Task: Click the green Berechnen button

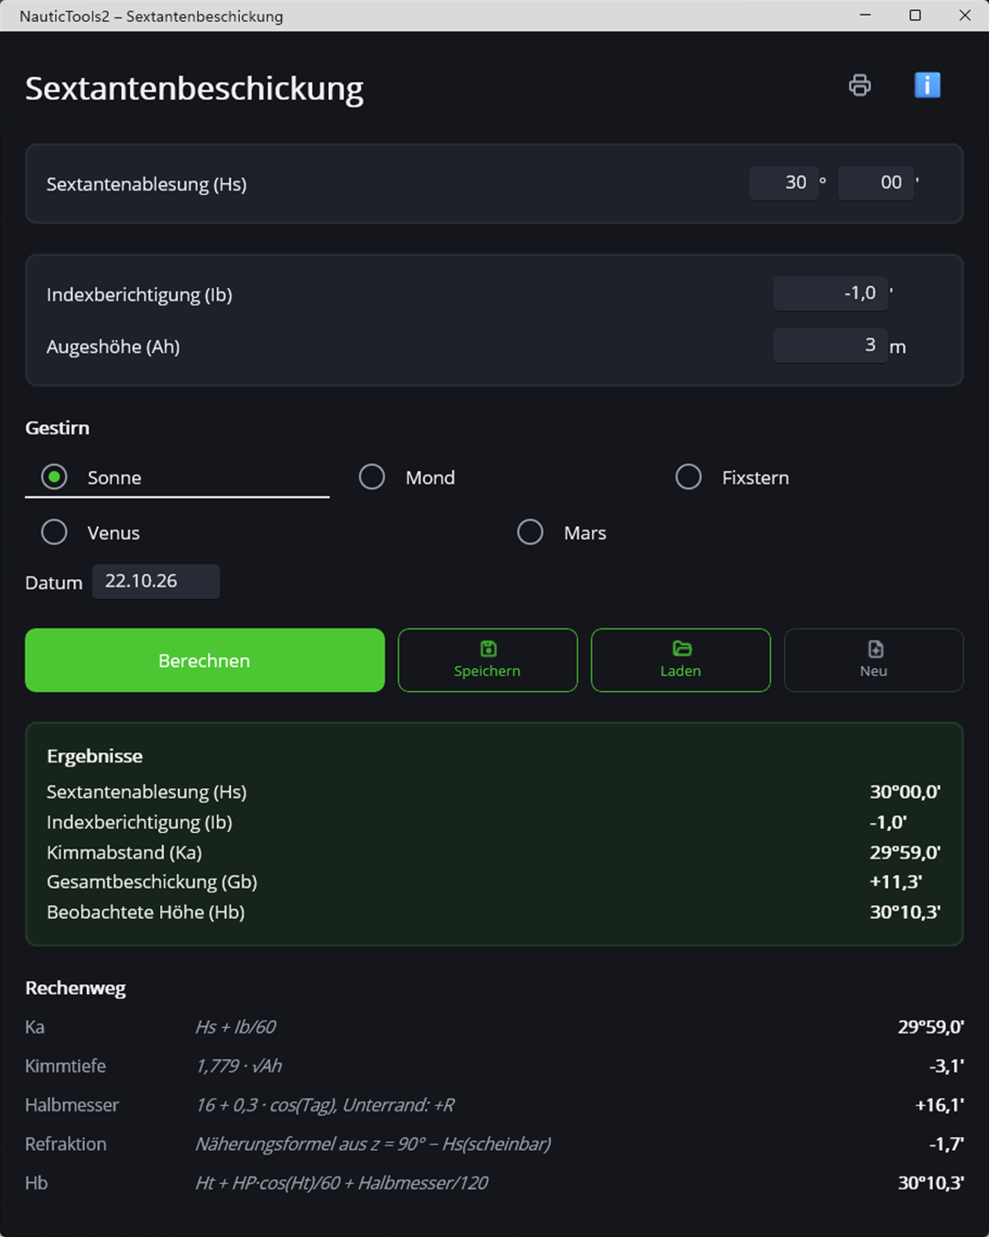Action: [204, 660]
